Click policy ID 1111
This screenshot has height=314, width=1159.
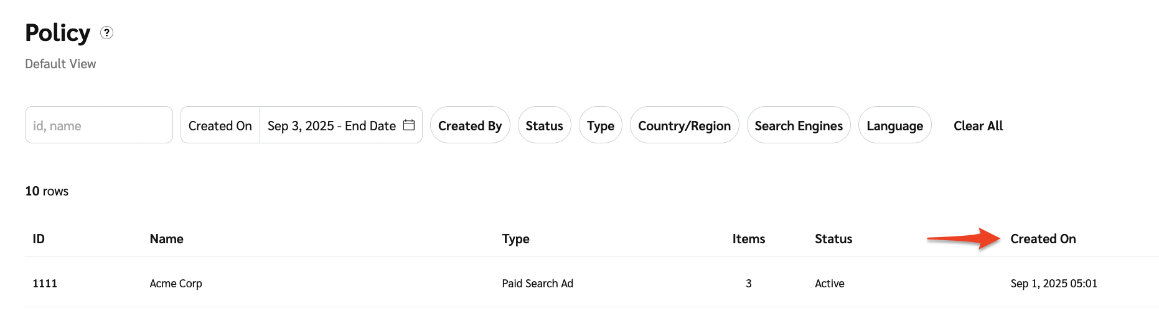pyautogui.click(x=45, y=284)
